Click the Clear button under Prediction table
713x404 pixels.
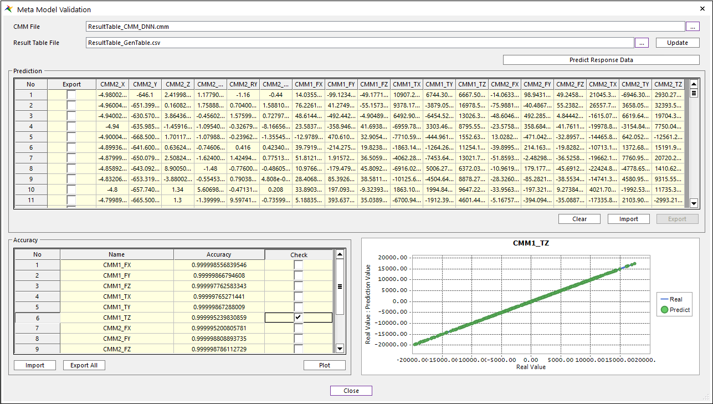tap(579, 219)
